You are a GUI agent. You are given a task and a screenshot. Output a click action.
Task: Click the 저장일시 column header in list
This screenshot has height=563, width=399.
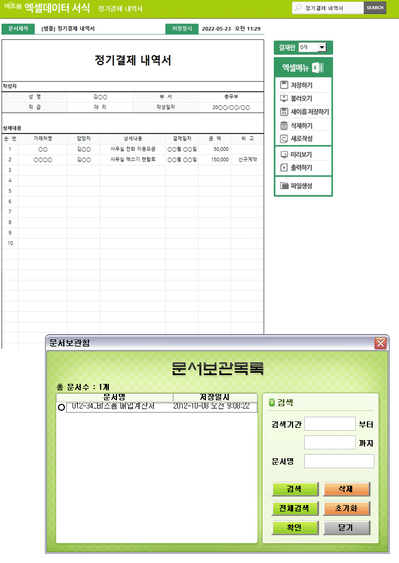coord(215,397)
